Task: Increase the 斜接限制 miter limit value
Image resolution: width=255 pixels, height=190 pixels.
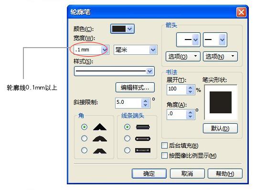Action: coord(145,101)
